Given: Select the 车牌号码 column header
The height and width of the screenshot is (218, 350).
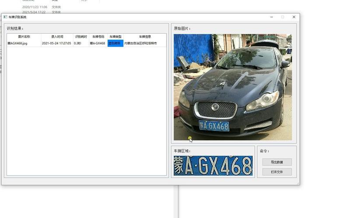Looking at the screenshot, I should [x=98, y=37].
